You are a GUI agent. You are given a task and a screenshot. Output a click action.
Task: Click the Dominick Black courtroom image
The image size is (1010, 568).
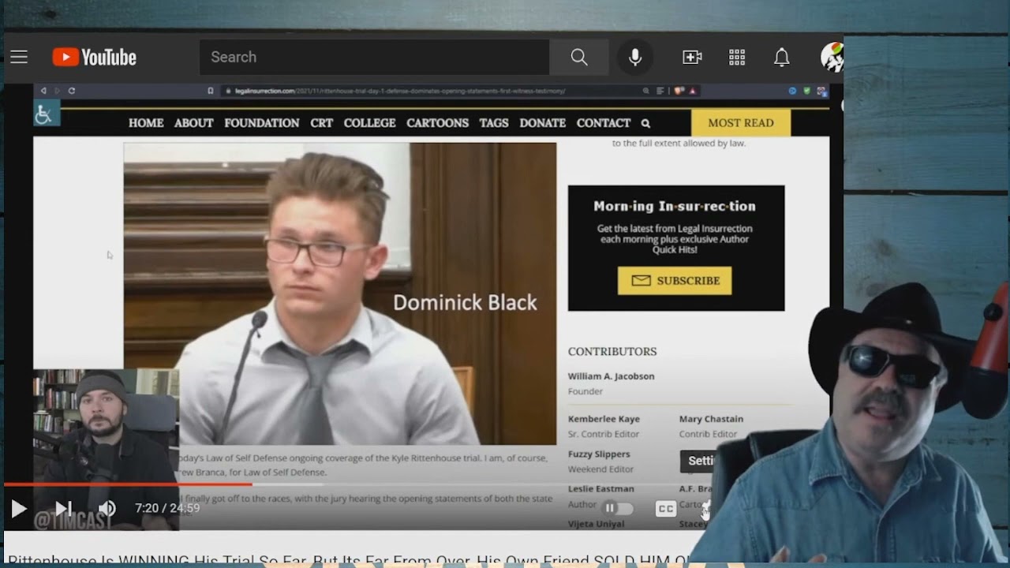[x=340, y=293]
